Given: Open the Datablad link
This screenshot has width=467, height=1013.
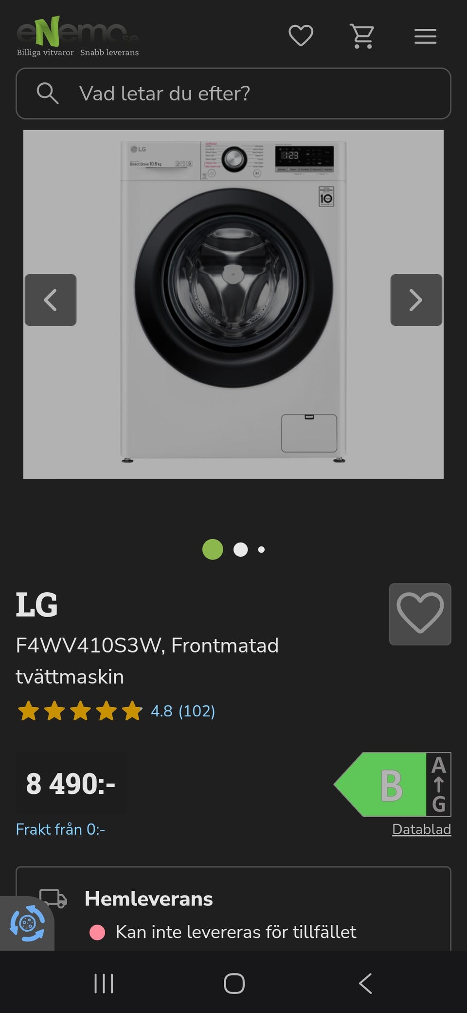Looking at the screenshot, I should [421, 829].
